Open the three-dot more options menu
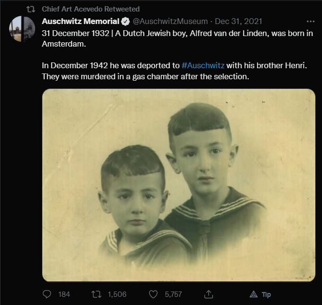 point(310,21)
